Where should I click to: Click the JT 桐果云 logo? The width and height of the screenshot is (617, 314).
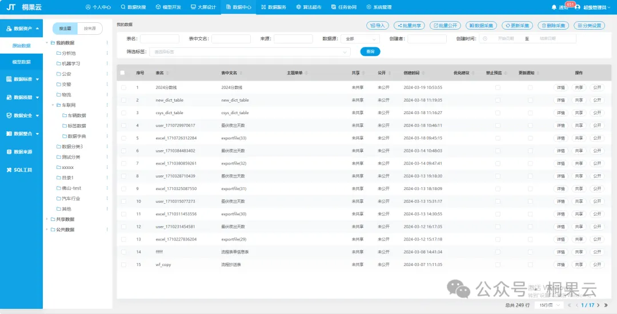(x=24, y=7)
